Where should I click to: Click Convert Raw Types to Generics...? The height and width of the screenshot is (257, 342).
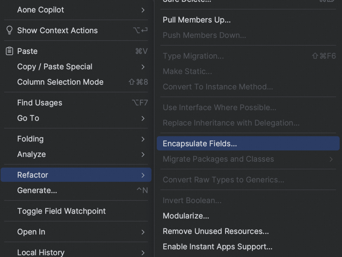point(248,180)
